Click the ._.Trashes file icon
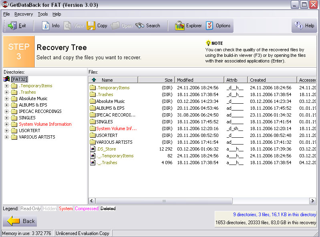Image resolution: width=320 pixels, height=237 pixels. tap(93, 163)
